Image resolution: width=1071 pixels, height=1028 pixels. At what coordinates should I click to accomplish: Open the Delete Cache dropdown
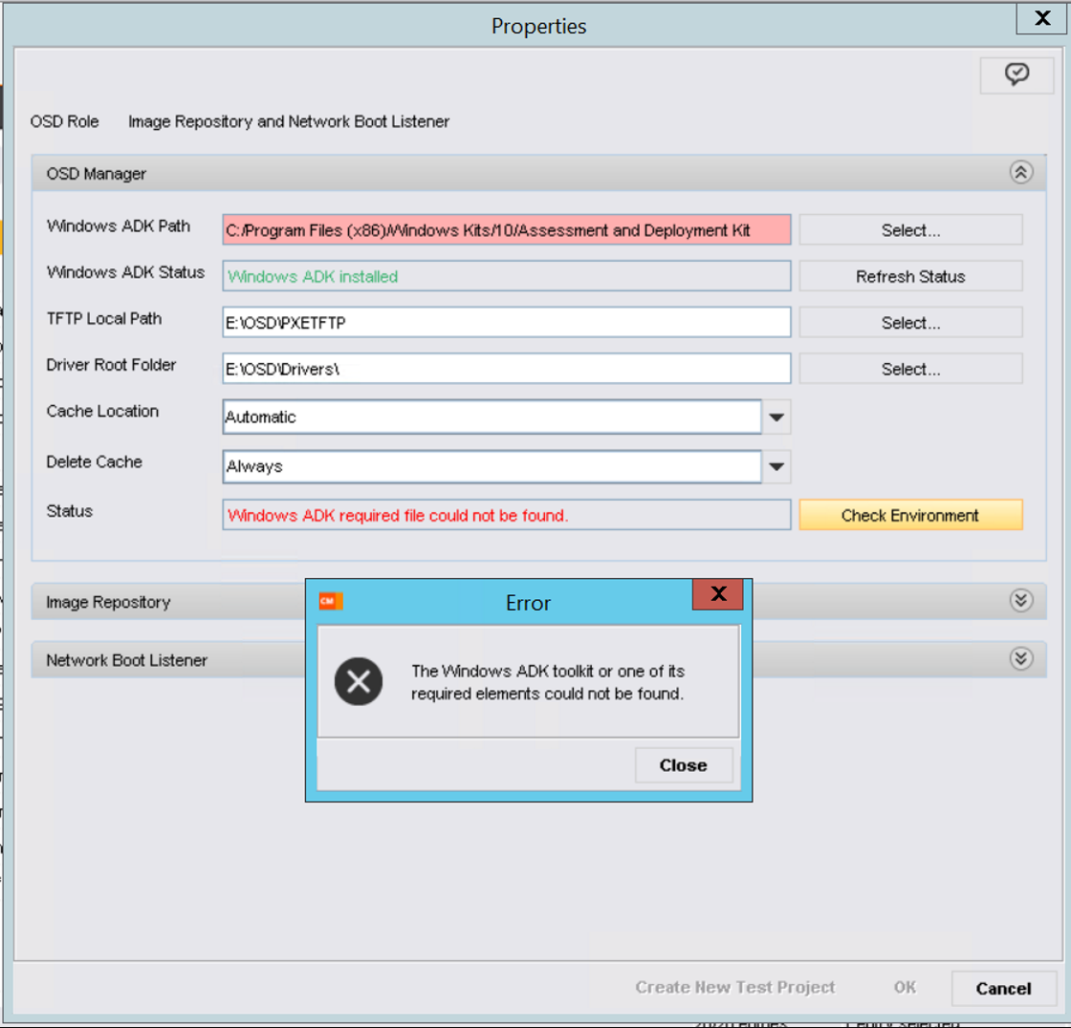pos(776,467)
